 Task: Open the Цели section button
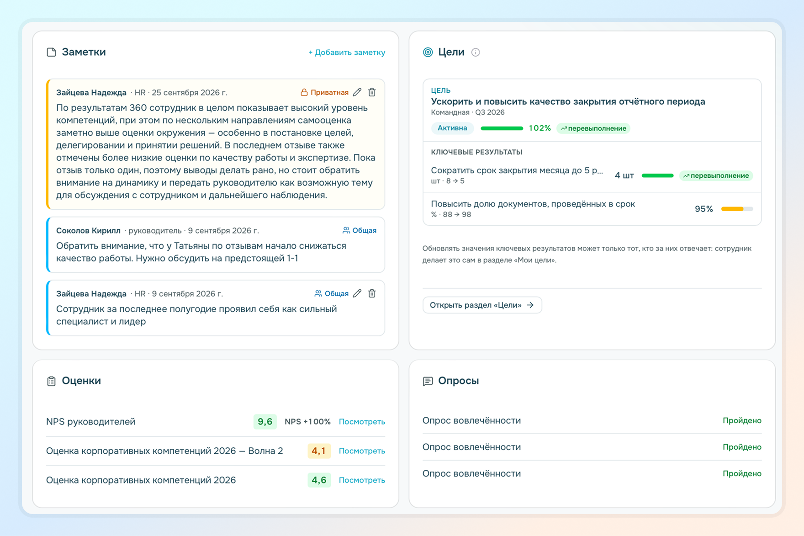coord(482,305)
